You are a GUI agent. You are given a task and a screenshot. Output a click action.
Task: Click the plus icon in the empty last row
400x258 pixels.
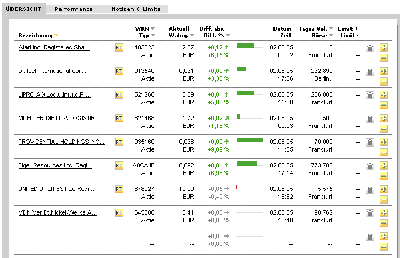click(383, 237)
